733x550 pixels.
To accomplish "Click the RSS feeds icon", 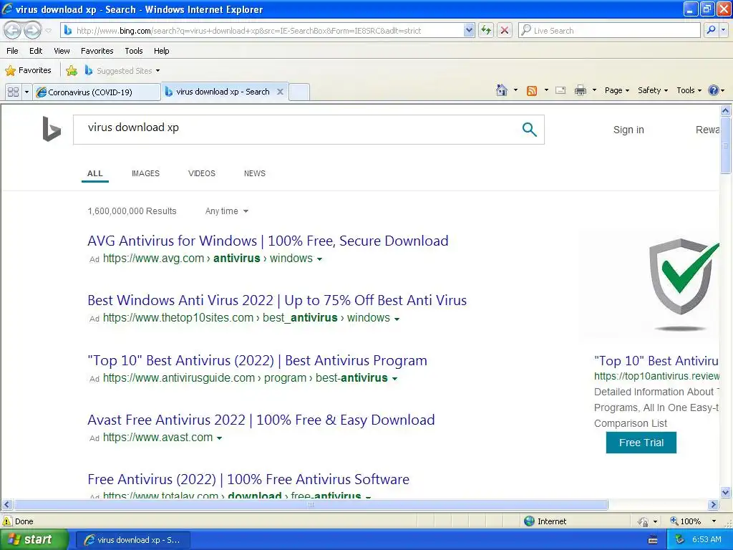I will (x=532, y=91).
